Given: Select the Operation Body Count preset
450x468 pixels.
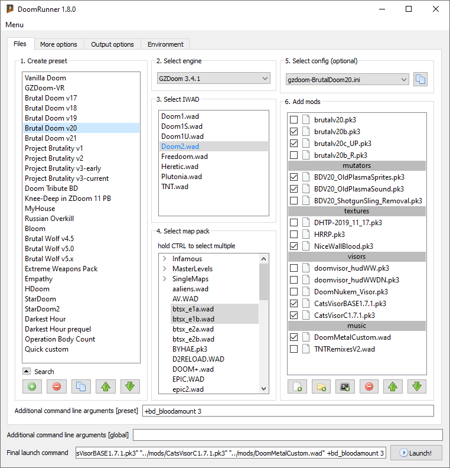Looking at the screenshot, I should pyautogui.click(x=81, y=339).
